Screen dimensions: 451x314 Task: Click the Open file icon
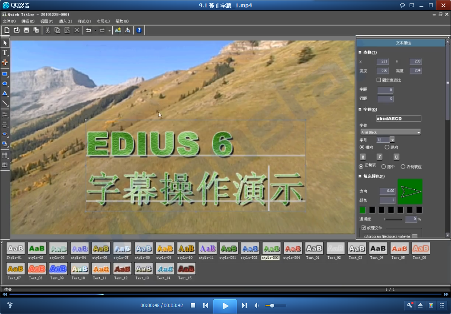[16, 30]
